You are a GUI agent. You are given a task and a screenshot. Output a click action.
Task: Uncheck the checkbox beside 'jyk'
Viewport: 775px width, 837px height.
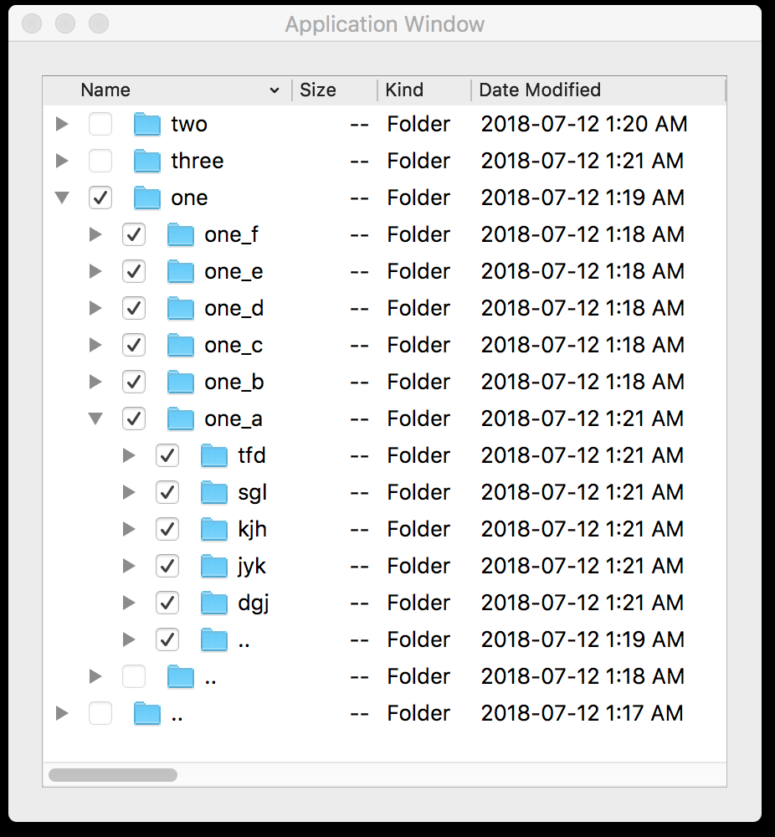point(167,566)
